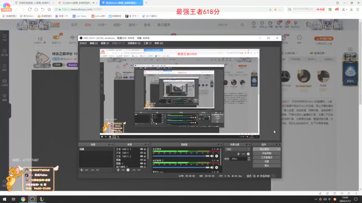Click the exit button in OBS controls
362x203 pixels.
click(267, 166)
